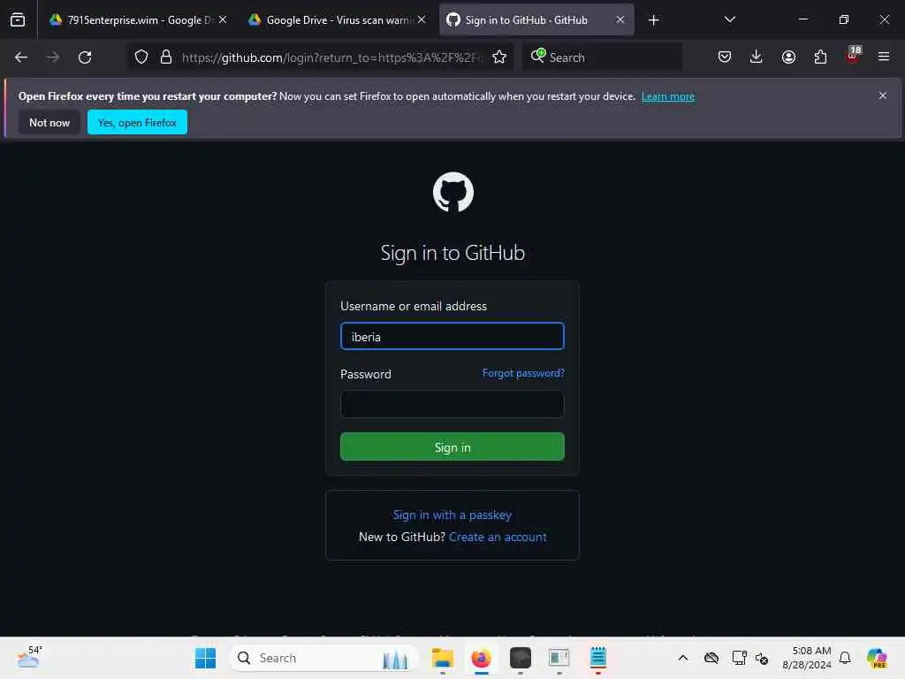This screenshot has height=679, width=905.
Task: Switch to the 7915enterprise.wim Google Drive tab
Action: pos(137,20)
